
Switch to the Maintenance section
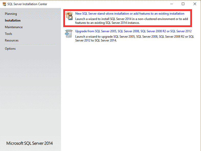[x=14, y=27]
